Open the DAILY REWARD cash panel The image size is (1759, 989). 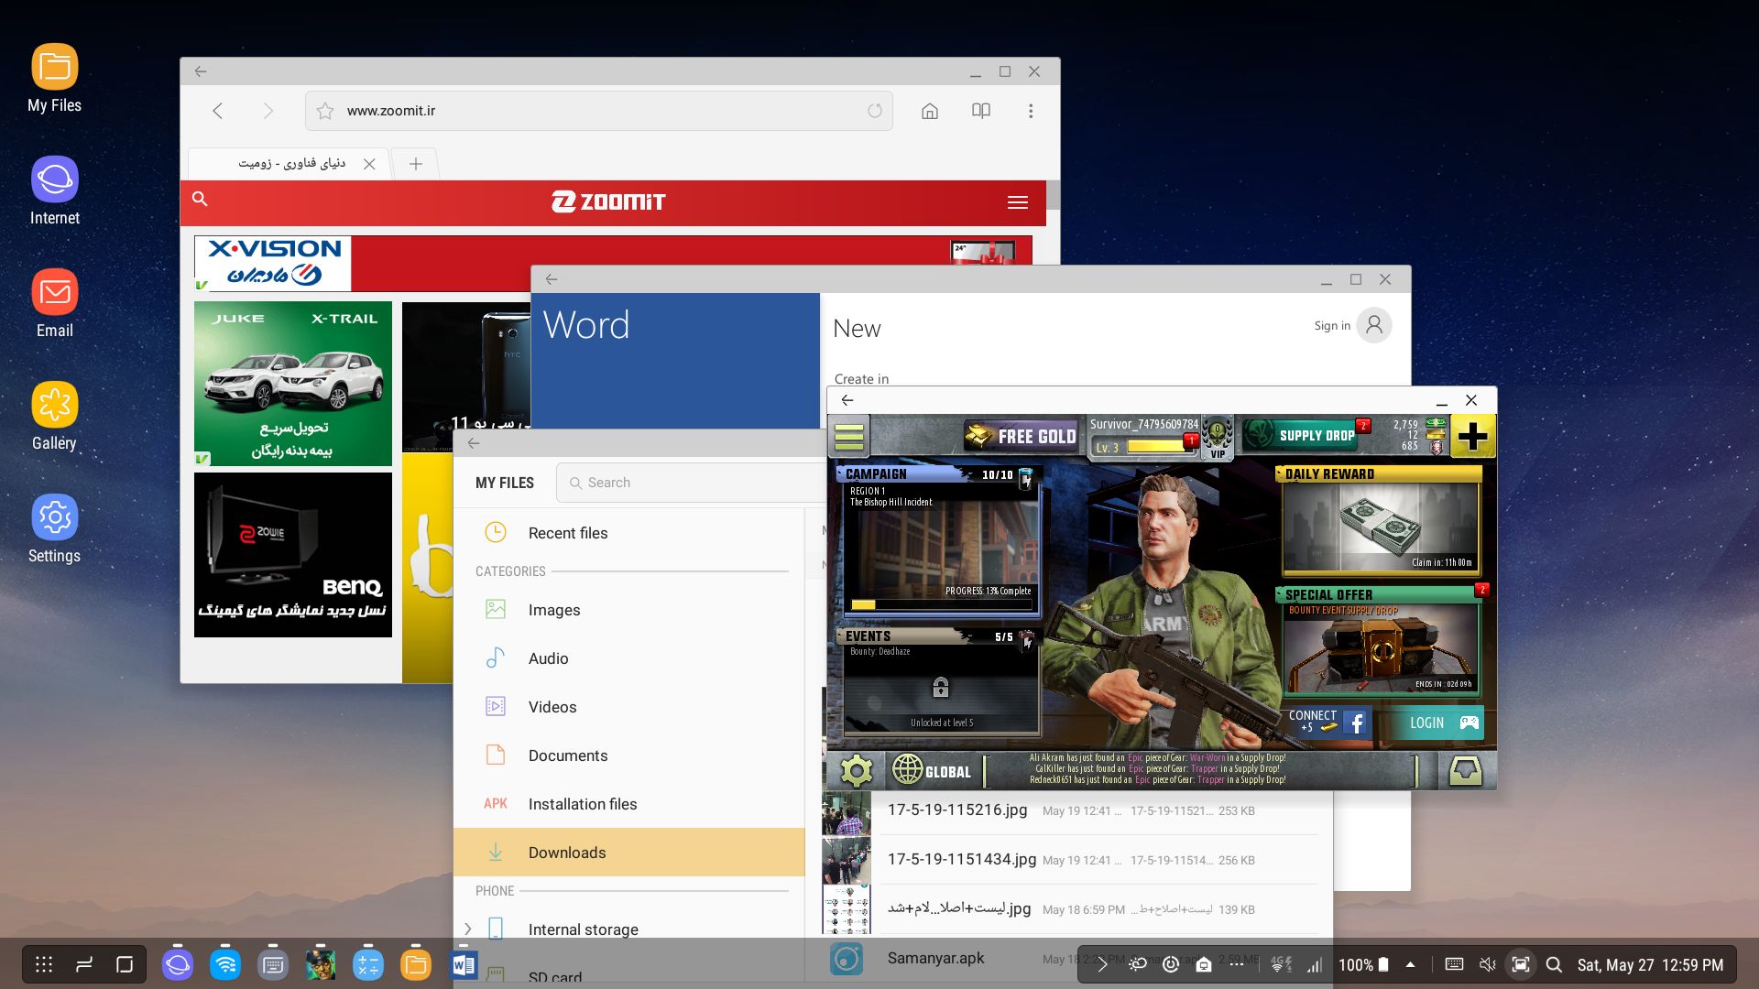pos(1380,520)
